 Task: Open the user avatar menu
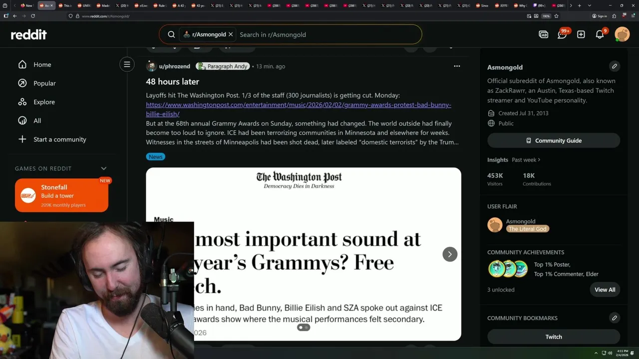point(622,34)
